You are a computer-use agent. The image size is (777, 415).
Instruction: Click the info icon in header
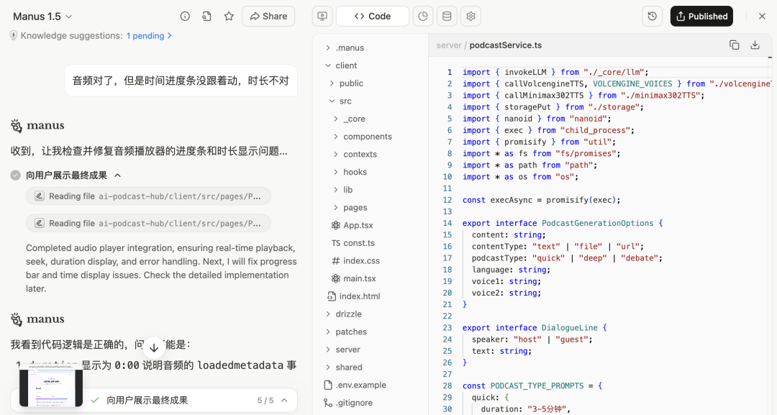click(x=185, y=17)
